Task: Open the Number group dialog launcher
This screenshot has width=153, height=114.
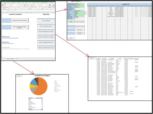Action: [x=47, y=9]
